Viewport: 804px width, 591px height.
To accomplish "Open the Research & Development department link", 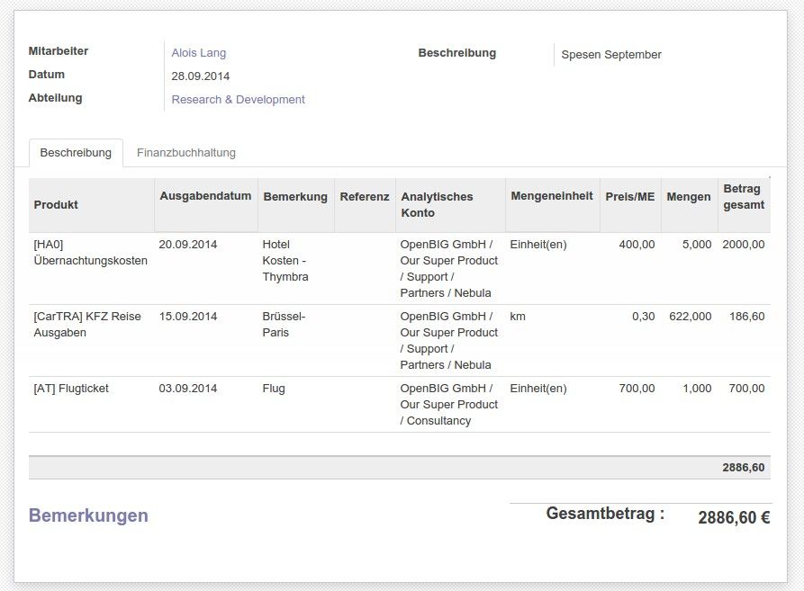I will (238, 100).
